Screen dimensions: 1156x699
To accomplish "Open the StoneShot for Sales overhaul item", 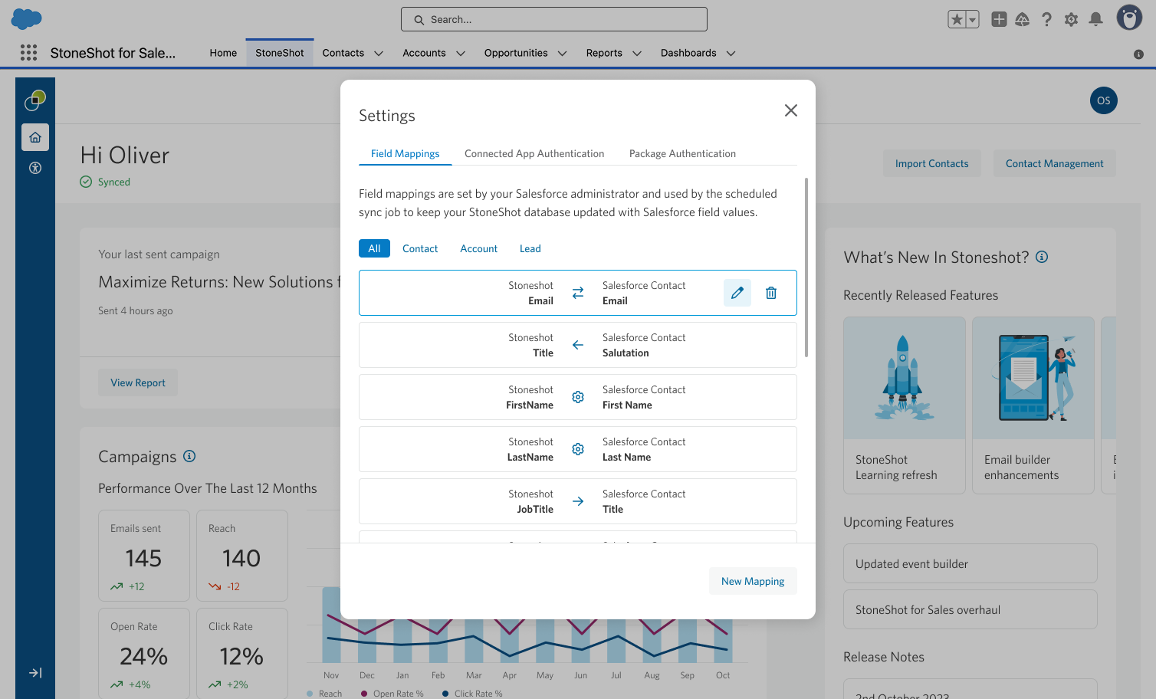I will pyautogui.click(x=970, y=609).
